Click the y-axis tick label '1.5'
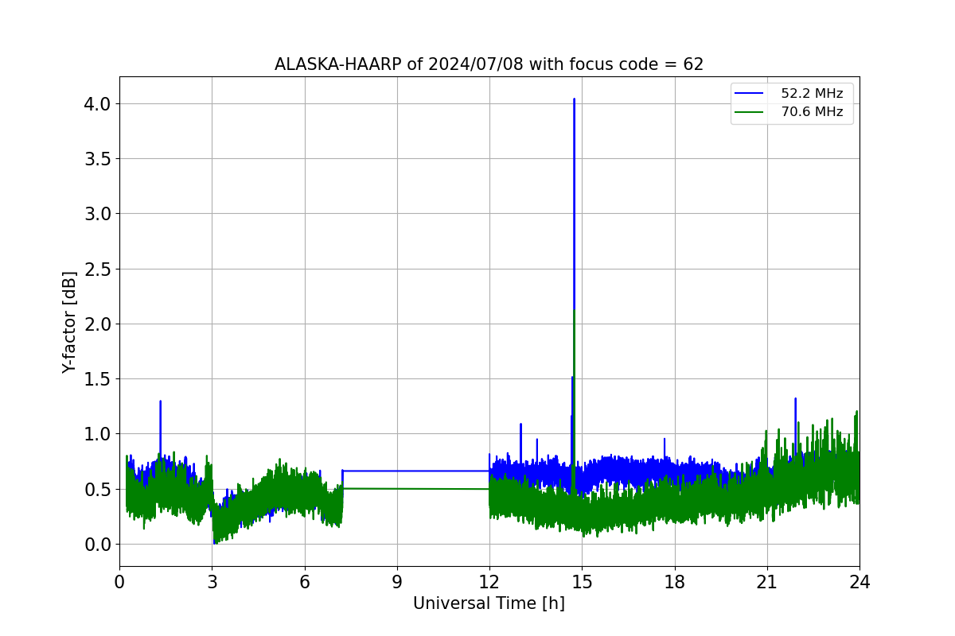Image resolution: width=955 pixels, height=636 pixels. point(99,379)
